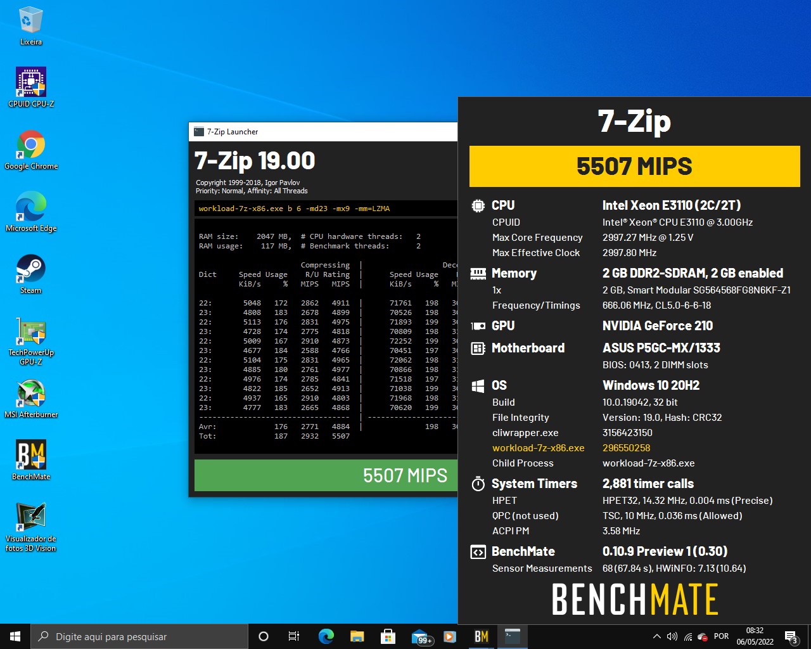Open Microsoft Edge from the taskbar

coord(326,636)
